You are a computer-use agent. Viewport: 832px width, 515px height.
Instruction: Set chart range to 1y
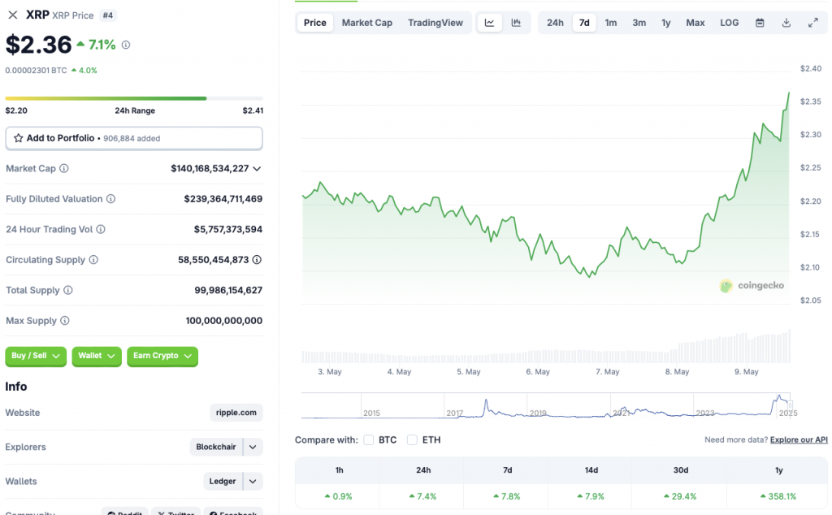coord(666,23)
